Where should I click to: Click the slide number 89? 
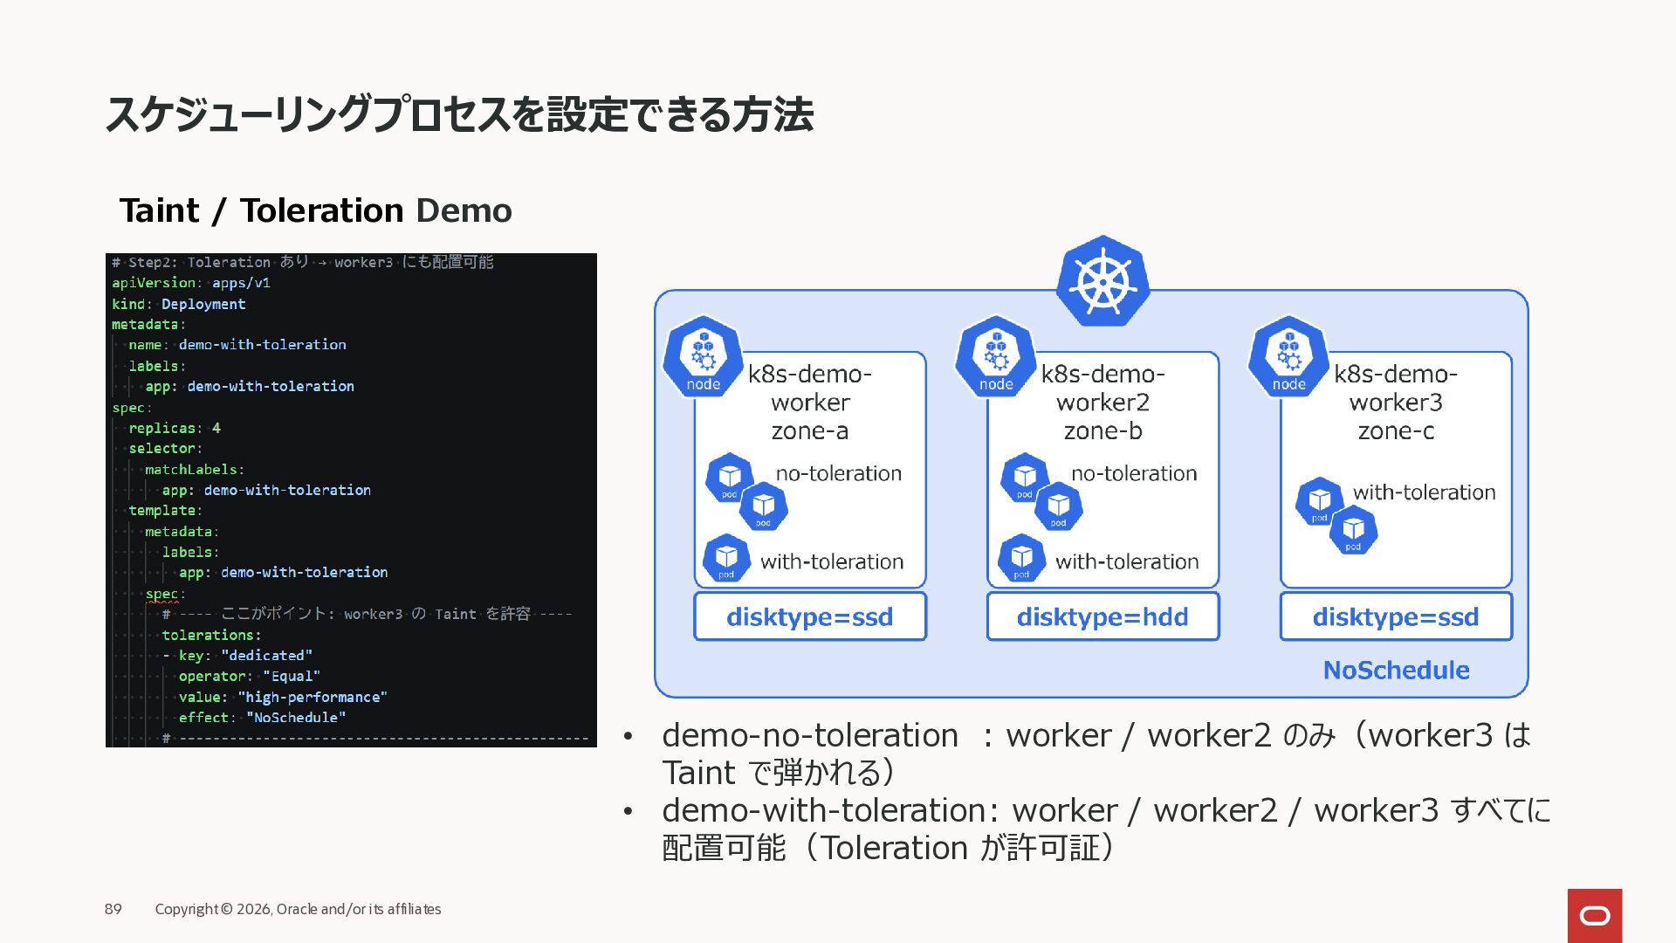coord(113,909)
